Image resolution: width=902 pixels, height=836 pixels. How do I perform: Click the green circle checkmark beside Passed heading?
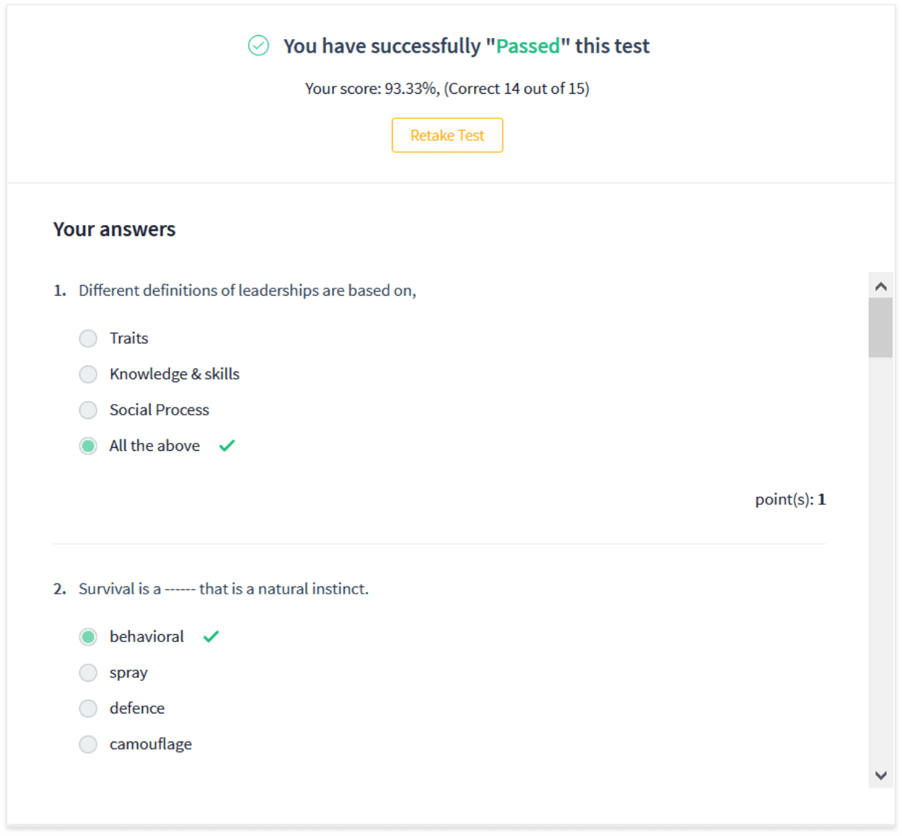pos(258,45)
